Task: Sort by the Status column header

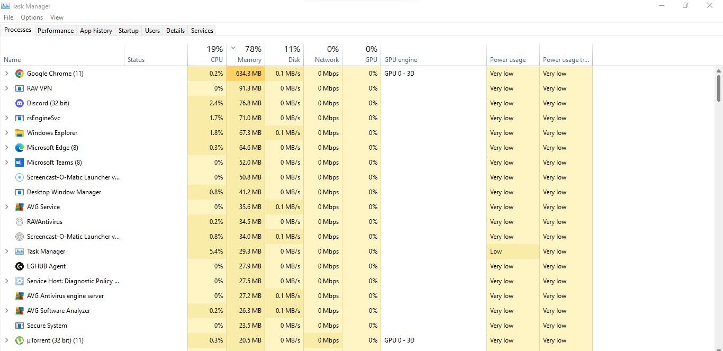Action: [156, 54]
